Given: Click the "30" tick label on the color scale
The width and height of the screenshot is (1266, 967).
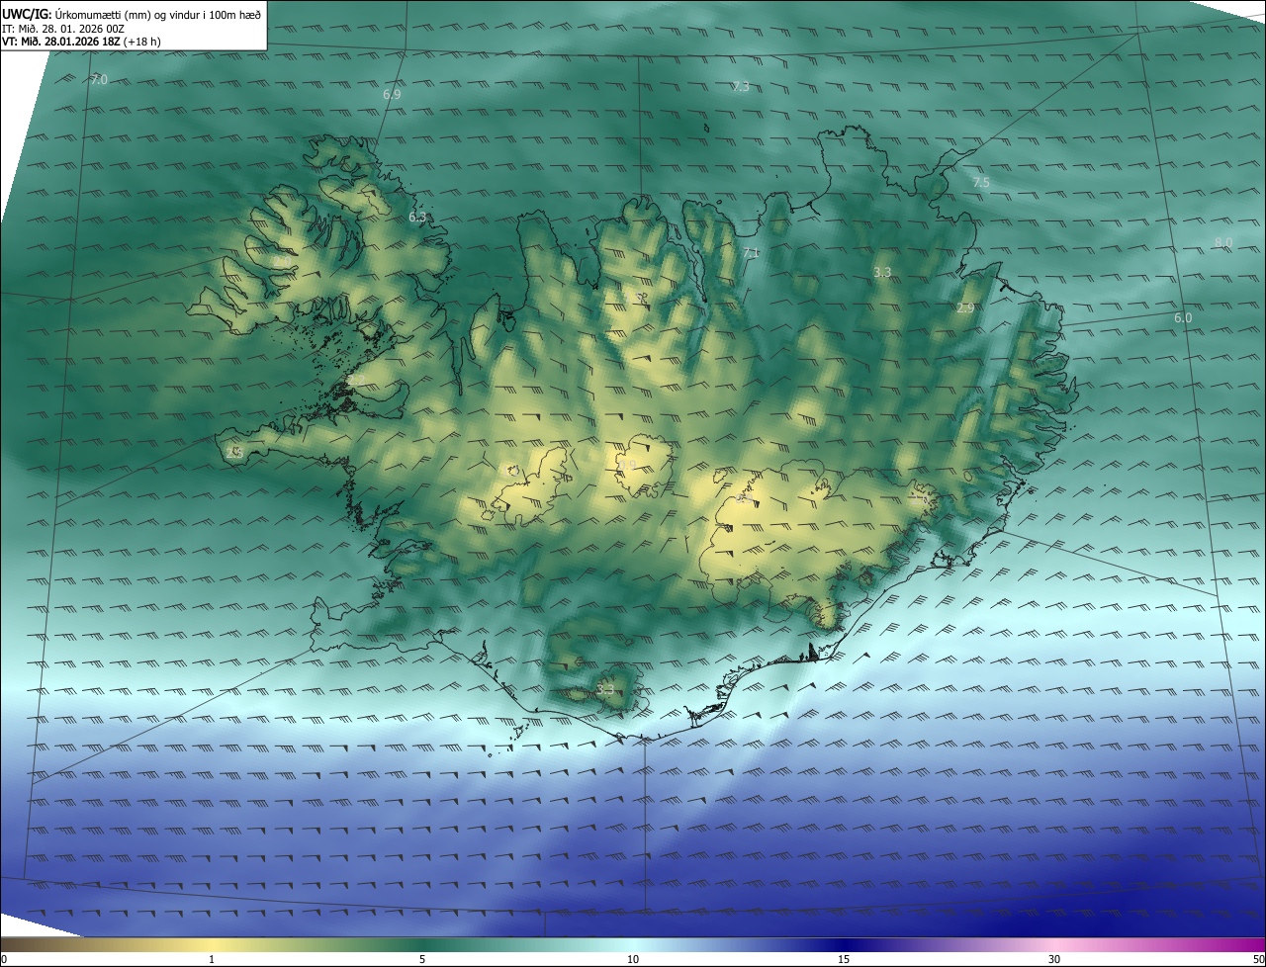Looking at the screenshot, I should click(1054, 959).
